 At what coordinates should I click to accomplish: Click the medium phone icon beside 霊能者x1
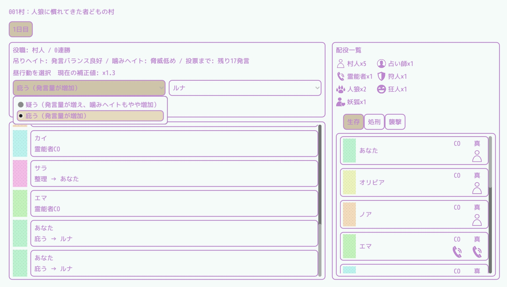(341, 76)
